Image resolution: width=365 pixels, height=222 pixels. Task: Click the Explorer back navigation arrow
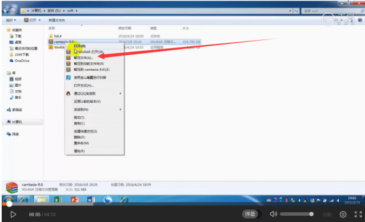(6, 11)
